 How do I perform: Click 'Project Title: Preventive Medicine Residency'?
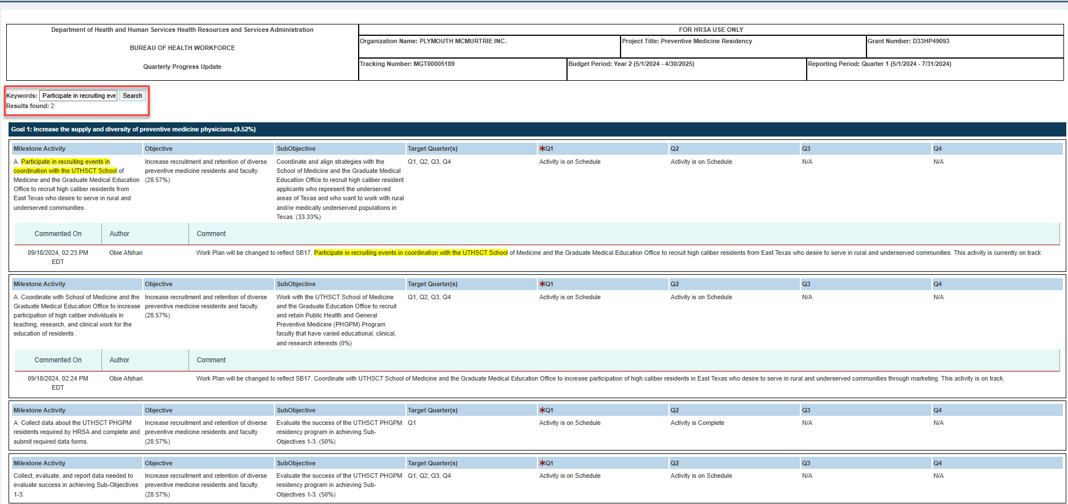pyautogui.click(x=687, y=41)
